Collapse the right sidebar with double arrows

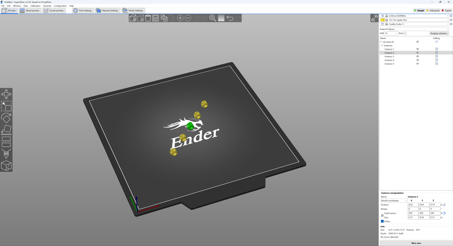374,18
